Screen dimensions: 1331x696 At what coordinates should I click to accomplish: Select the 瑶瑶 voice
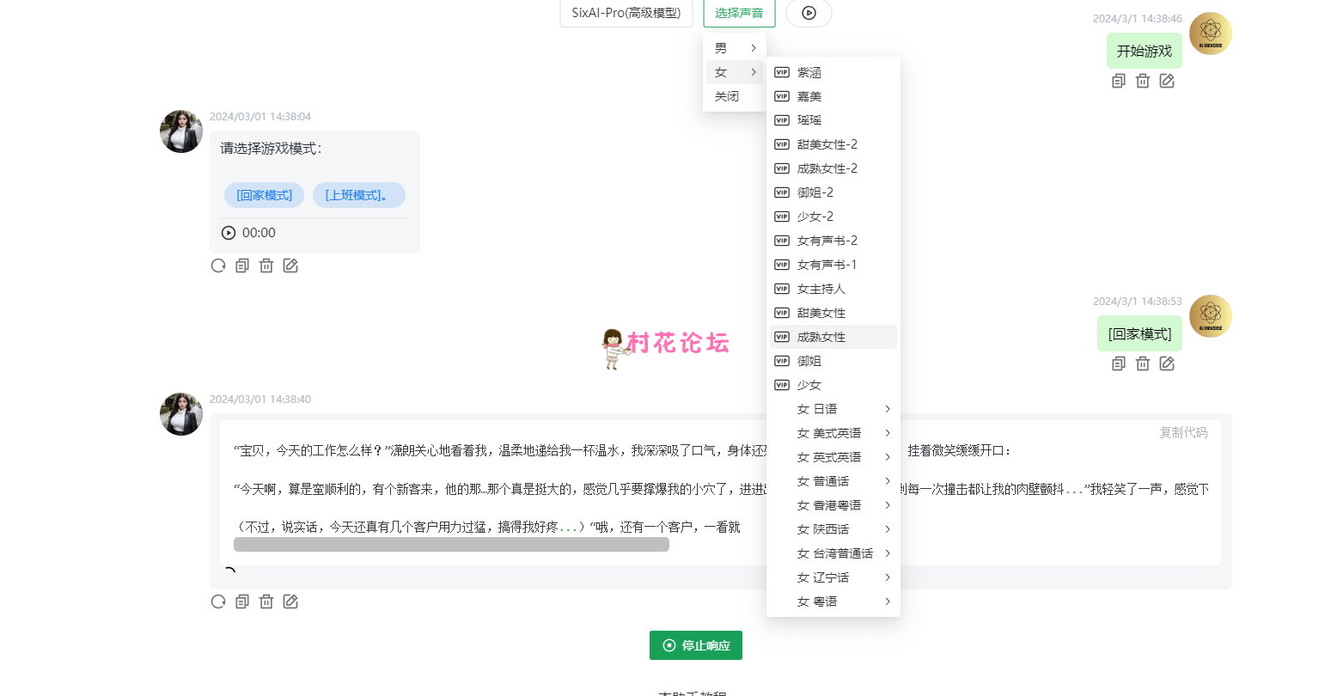point(833,120)
